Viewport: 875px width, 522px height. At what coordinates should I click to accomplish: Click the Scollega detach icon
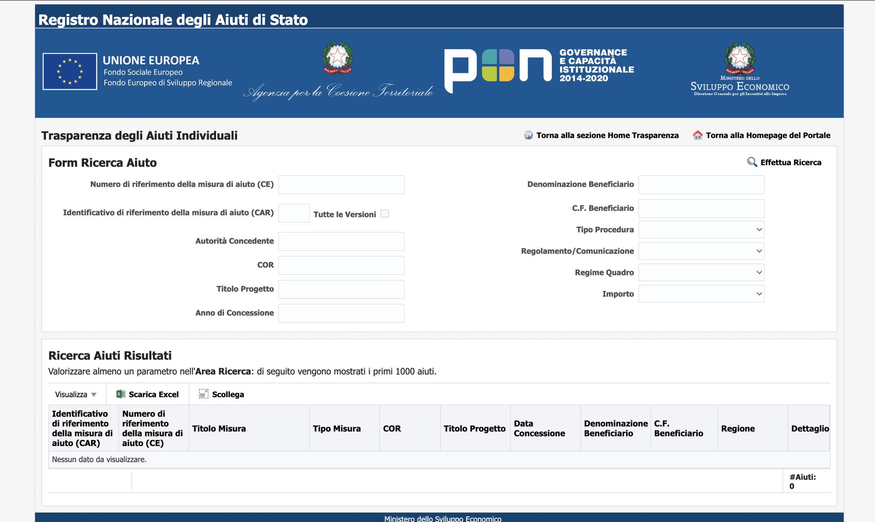pyautogui.click(x=204, y=394)
